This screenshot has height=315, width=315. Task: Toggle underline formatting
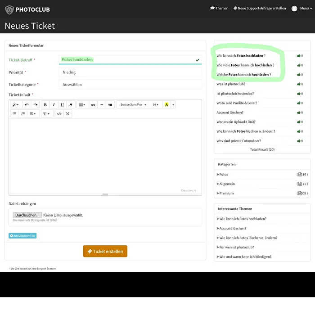pos(62,105)
